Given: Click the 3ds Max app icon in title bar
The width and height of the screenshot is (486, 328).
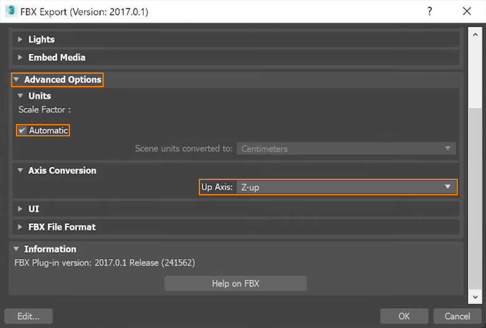Looking at the screenshot, I should [x=11, y=11].
